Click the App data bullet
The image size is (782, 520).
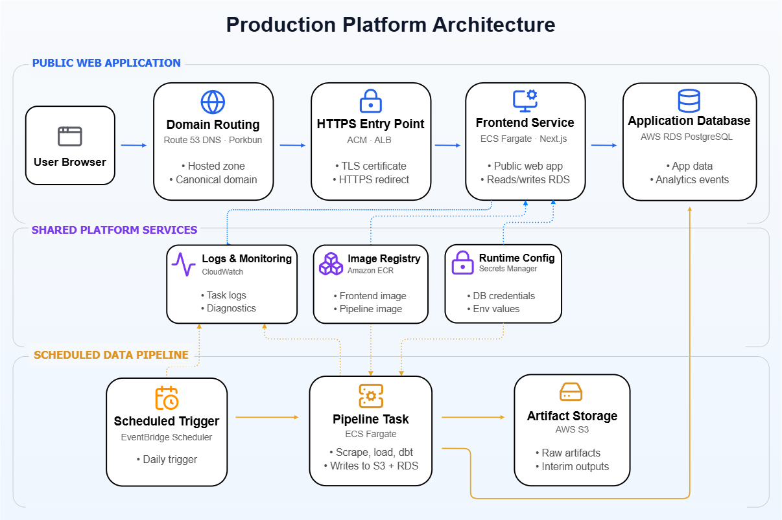(689, 166)
